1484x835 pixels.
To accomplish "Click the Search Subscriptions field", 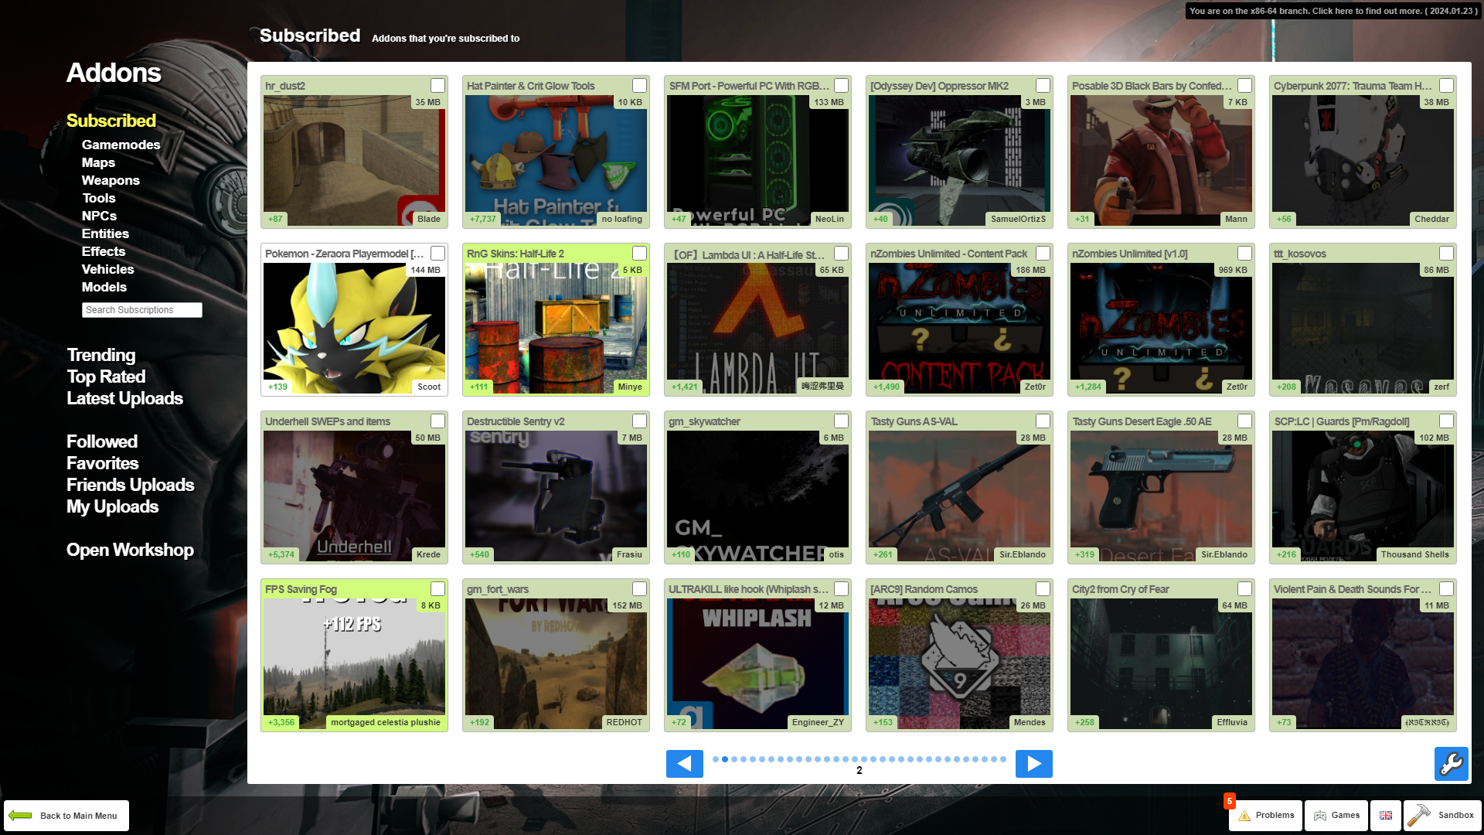I will coord(142,310).
